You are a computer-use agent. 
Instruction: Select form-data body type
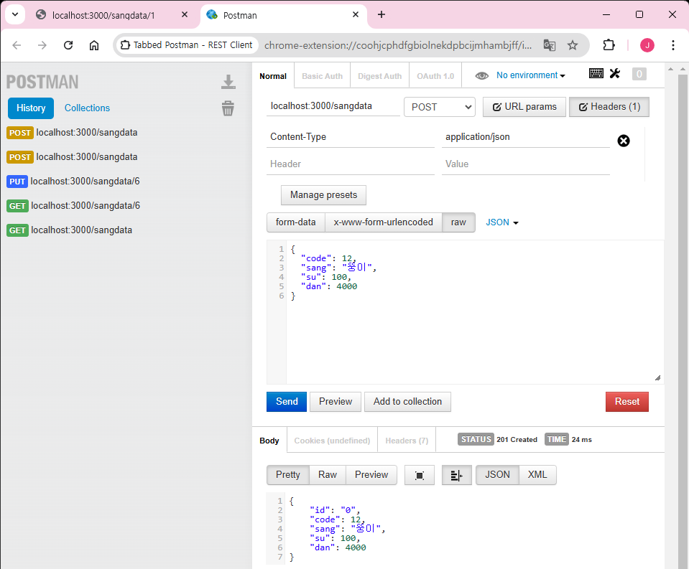point(296,222)
